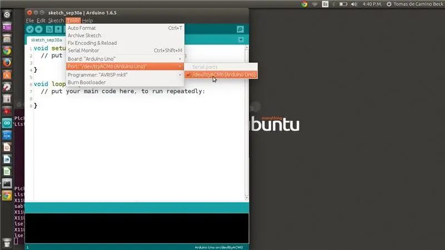Open the battery indicator menu
The image size is (445, 250).
pos(343,4)
